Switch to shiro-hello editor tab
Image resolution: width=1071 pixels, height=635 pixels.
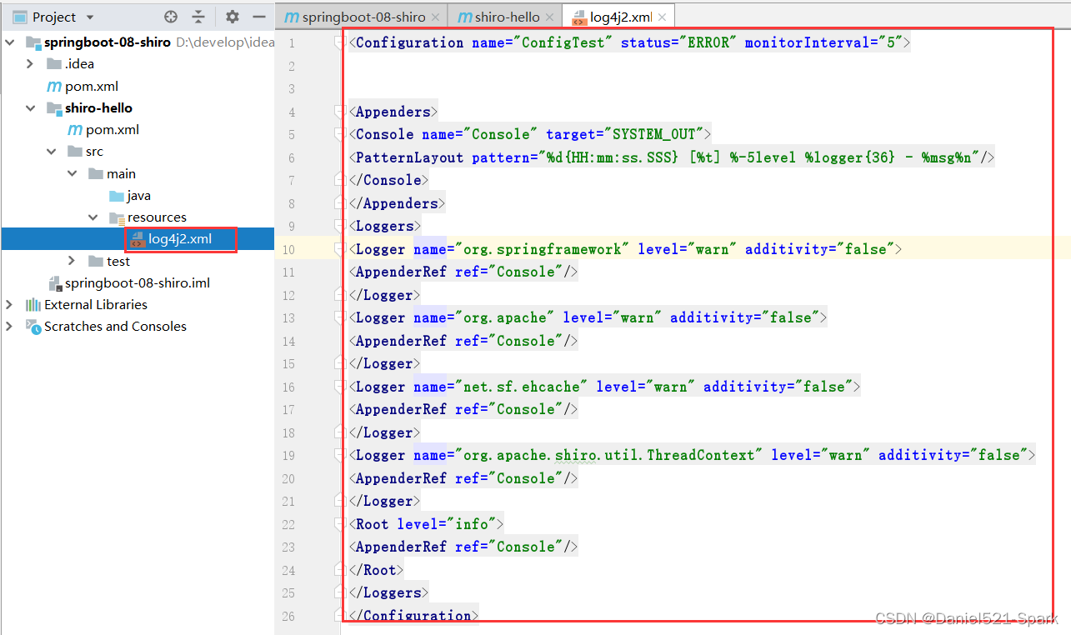506,17
